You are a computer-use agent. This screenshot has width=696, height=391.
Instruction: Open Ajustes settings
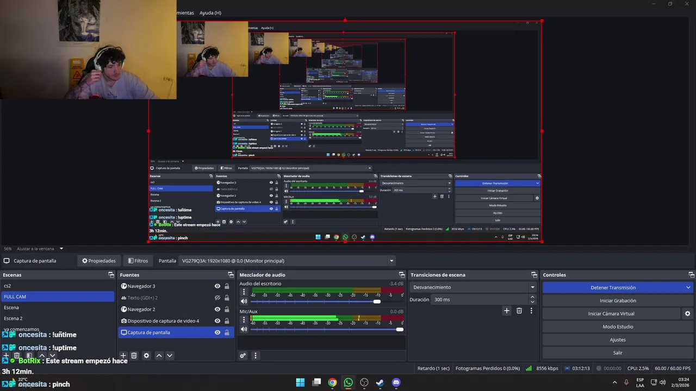click(618, 340)
